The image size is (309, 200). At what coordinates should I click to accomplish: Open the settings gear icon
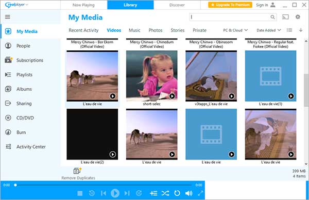click(298, 17)
